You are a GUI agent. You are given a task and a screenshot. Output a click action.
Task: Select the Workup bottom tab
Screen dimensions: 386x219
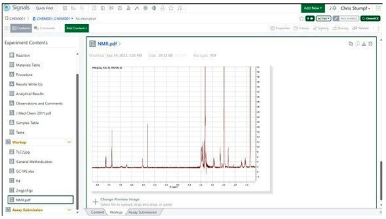116,212
